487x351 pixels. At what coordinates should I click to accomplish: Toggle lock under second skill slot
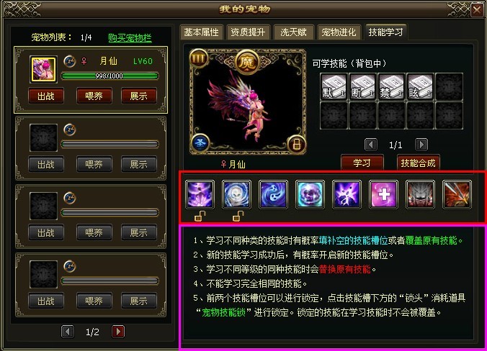pos(238,216)
